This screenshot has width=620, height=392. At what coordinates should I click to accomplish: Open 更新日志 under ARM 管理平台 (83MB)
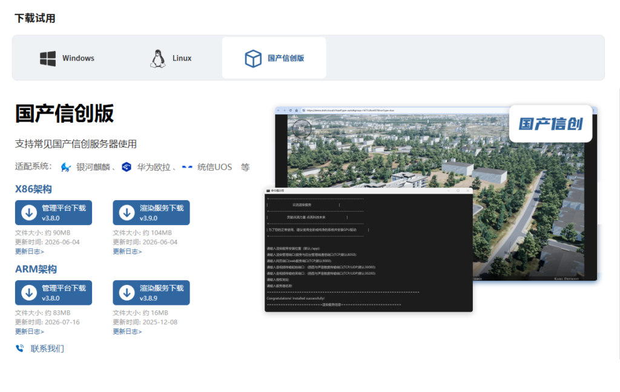(x=30, y=332)
